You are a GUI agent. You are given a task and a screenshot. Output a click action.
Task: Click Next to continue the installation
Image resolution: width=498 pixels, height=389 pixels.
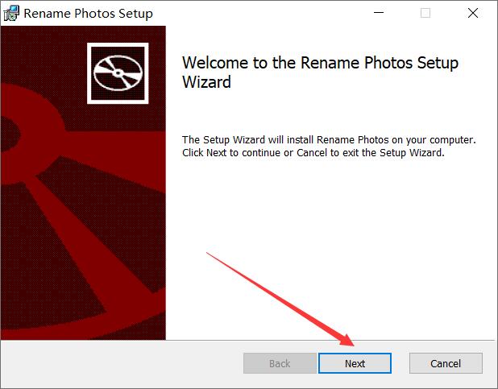point(355,363)
